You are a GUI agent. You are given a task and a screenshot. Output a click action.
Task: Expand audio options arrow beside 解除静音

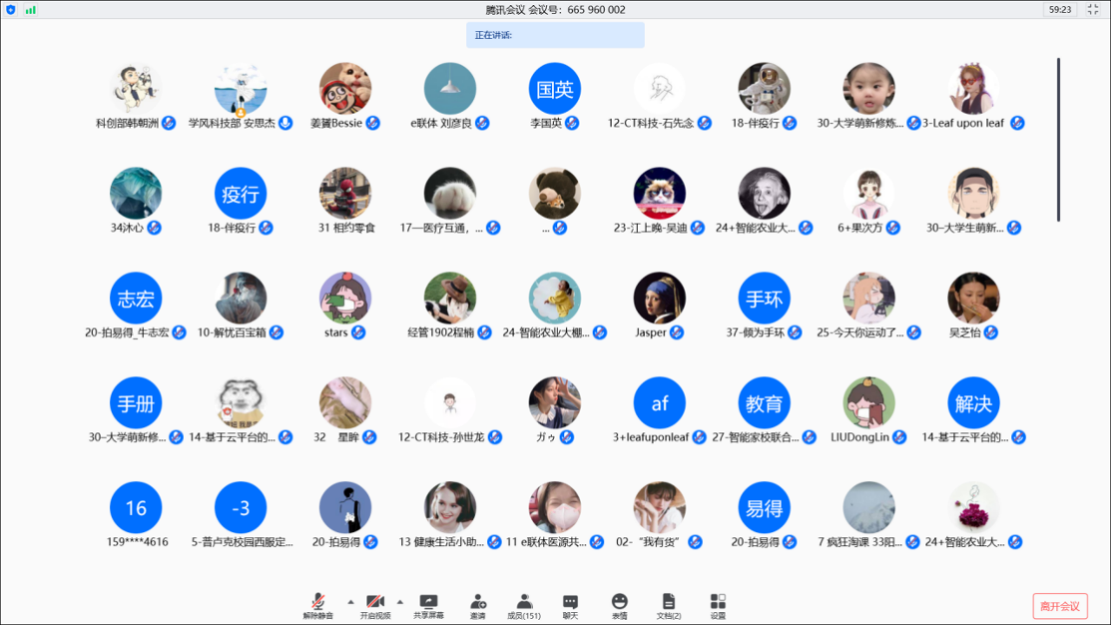point(351,601)
